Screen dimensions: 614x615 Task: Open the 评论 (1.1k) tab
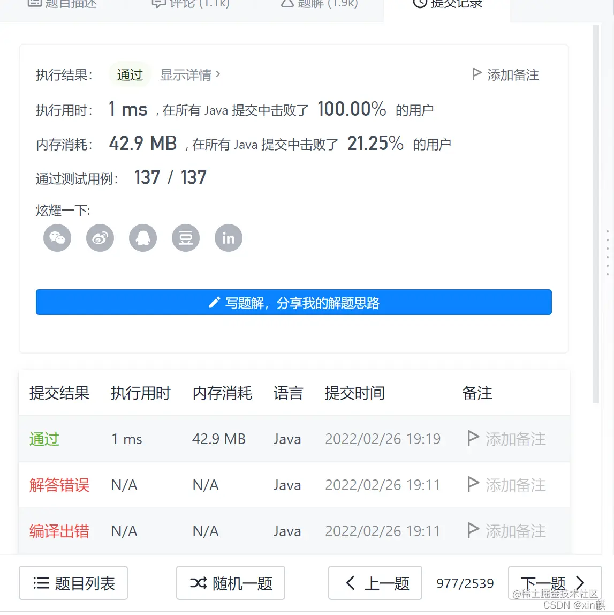tap(190, 4)
